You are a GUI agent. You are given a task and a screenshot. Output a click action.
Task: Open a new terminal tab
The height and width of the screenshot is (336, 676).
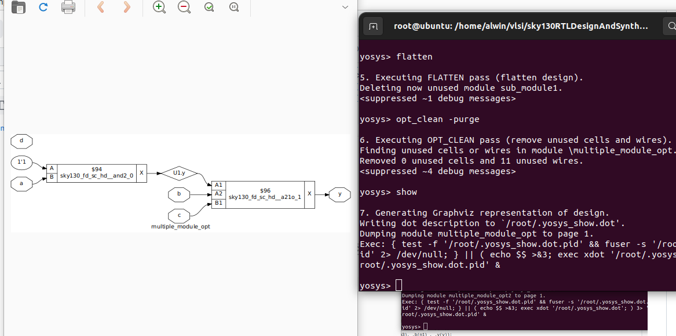(x=373, y=26)
